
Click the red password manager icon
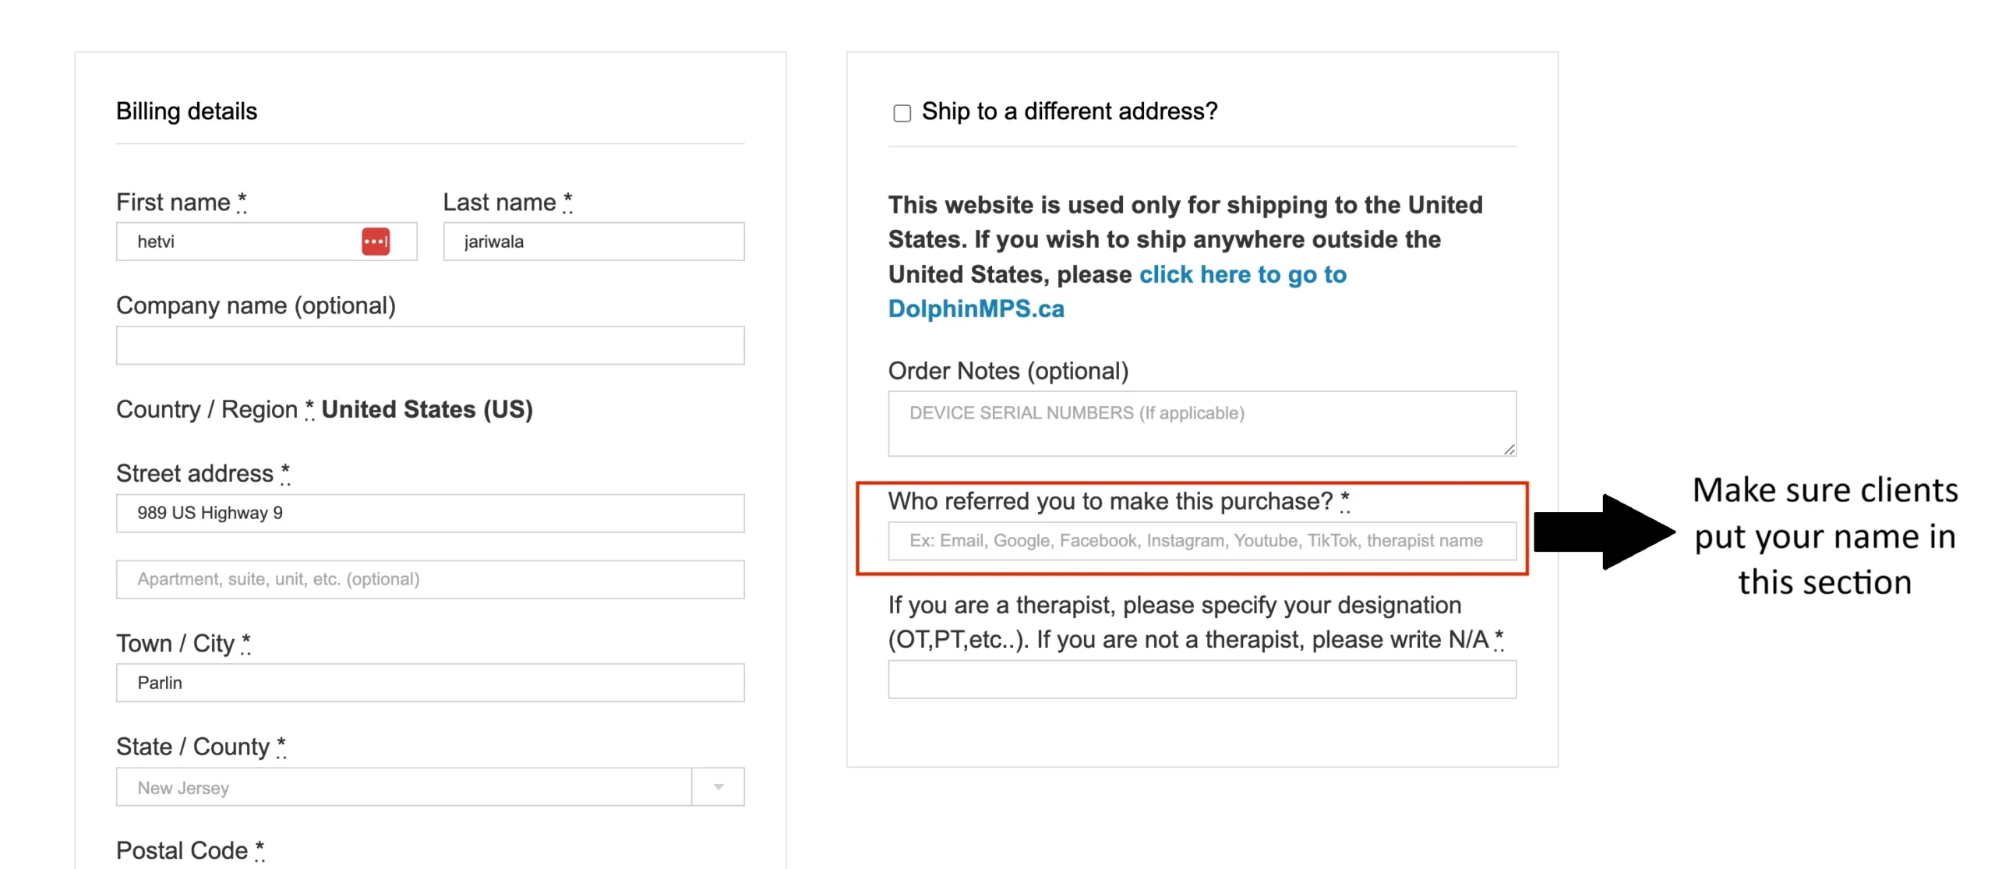375,242
